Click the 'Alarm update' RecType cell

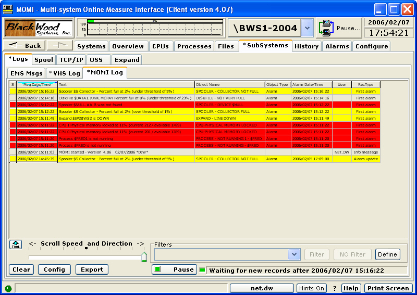[x=366, y=159]
